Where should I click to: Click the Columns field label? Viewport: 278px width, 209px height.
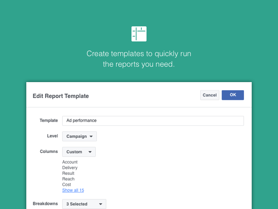pos(49,151)
